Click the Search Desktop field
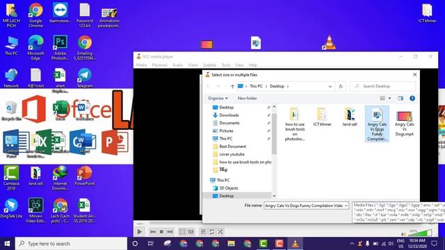The width and height of the screenshot is (445, 250). 383,86
